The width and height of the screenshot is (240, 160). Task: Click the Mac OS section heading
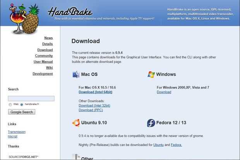coord(89,74)
